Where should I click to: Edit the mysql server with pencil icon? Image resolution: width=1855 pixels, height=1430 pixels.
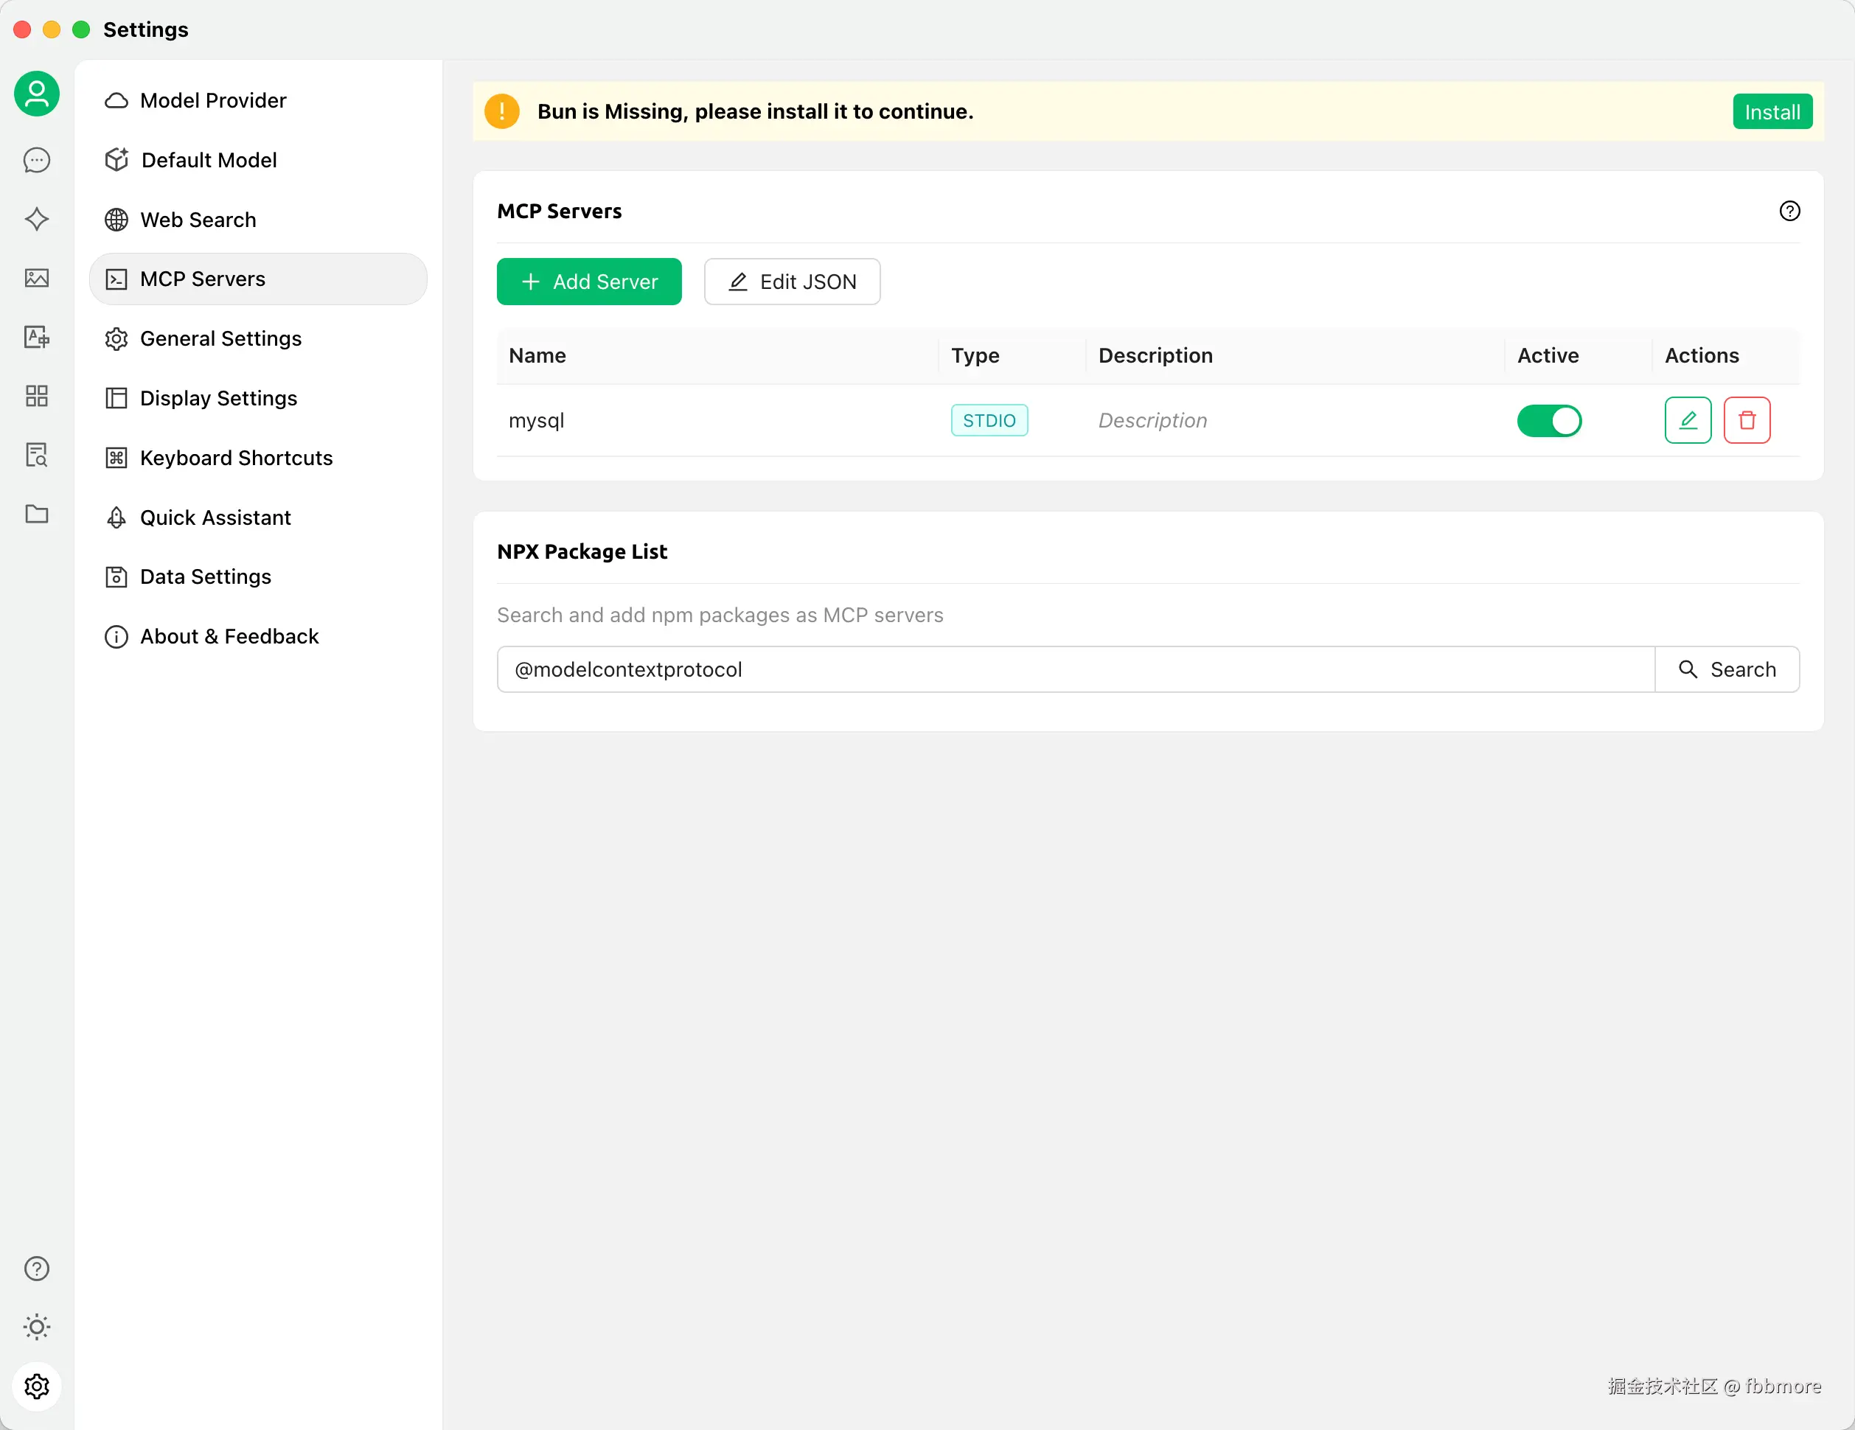(x=1687, y=420)
